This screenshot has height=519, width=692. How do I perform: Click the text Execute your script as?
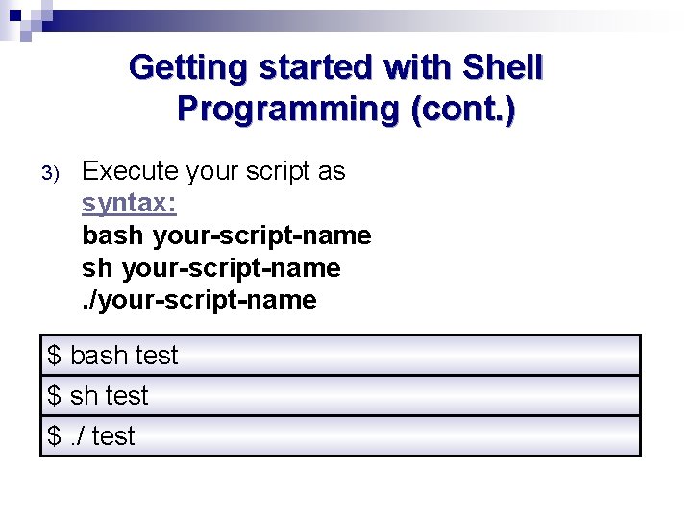coord(213,172)
